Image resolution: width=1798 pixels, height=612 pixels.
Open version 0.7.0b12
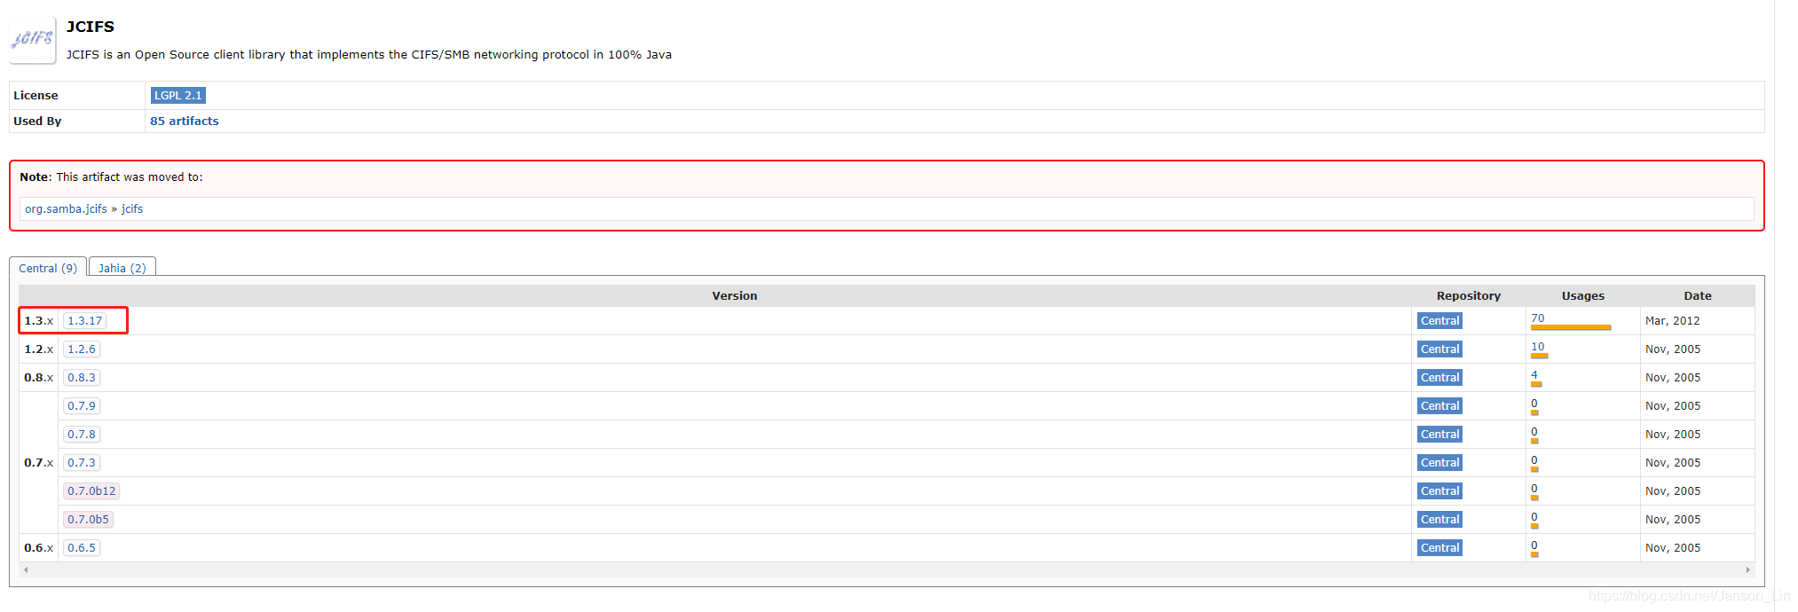91,490
